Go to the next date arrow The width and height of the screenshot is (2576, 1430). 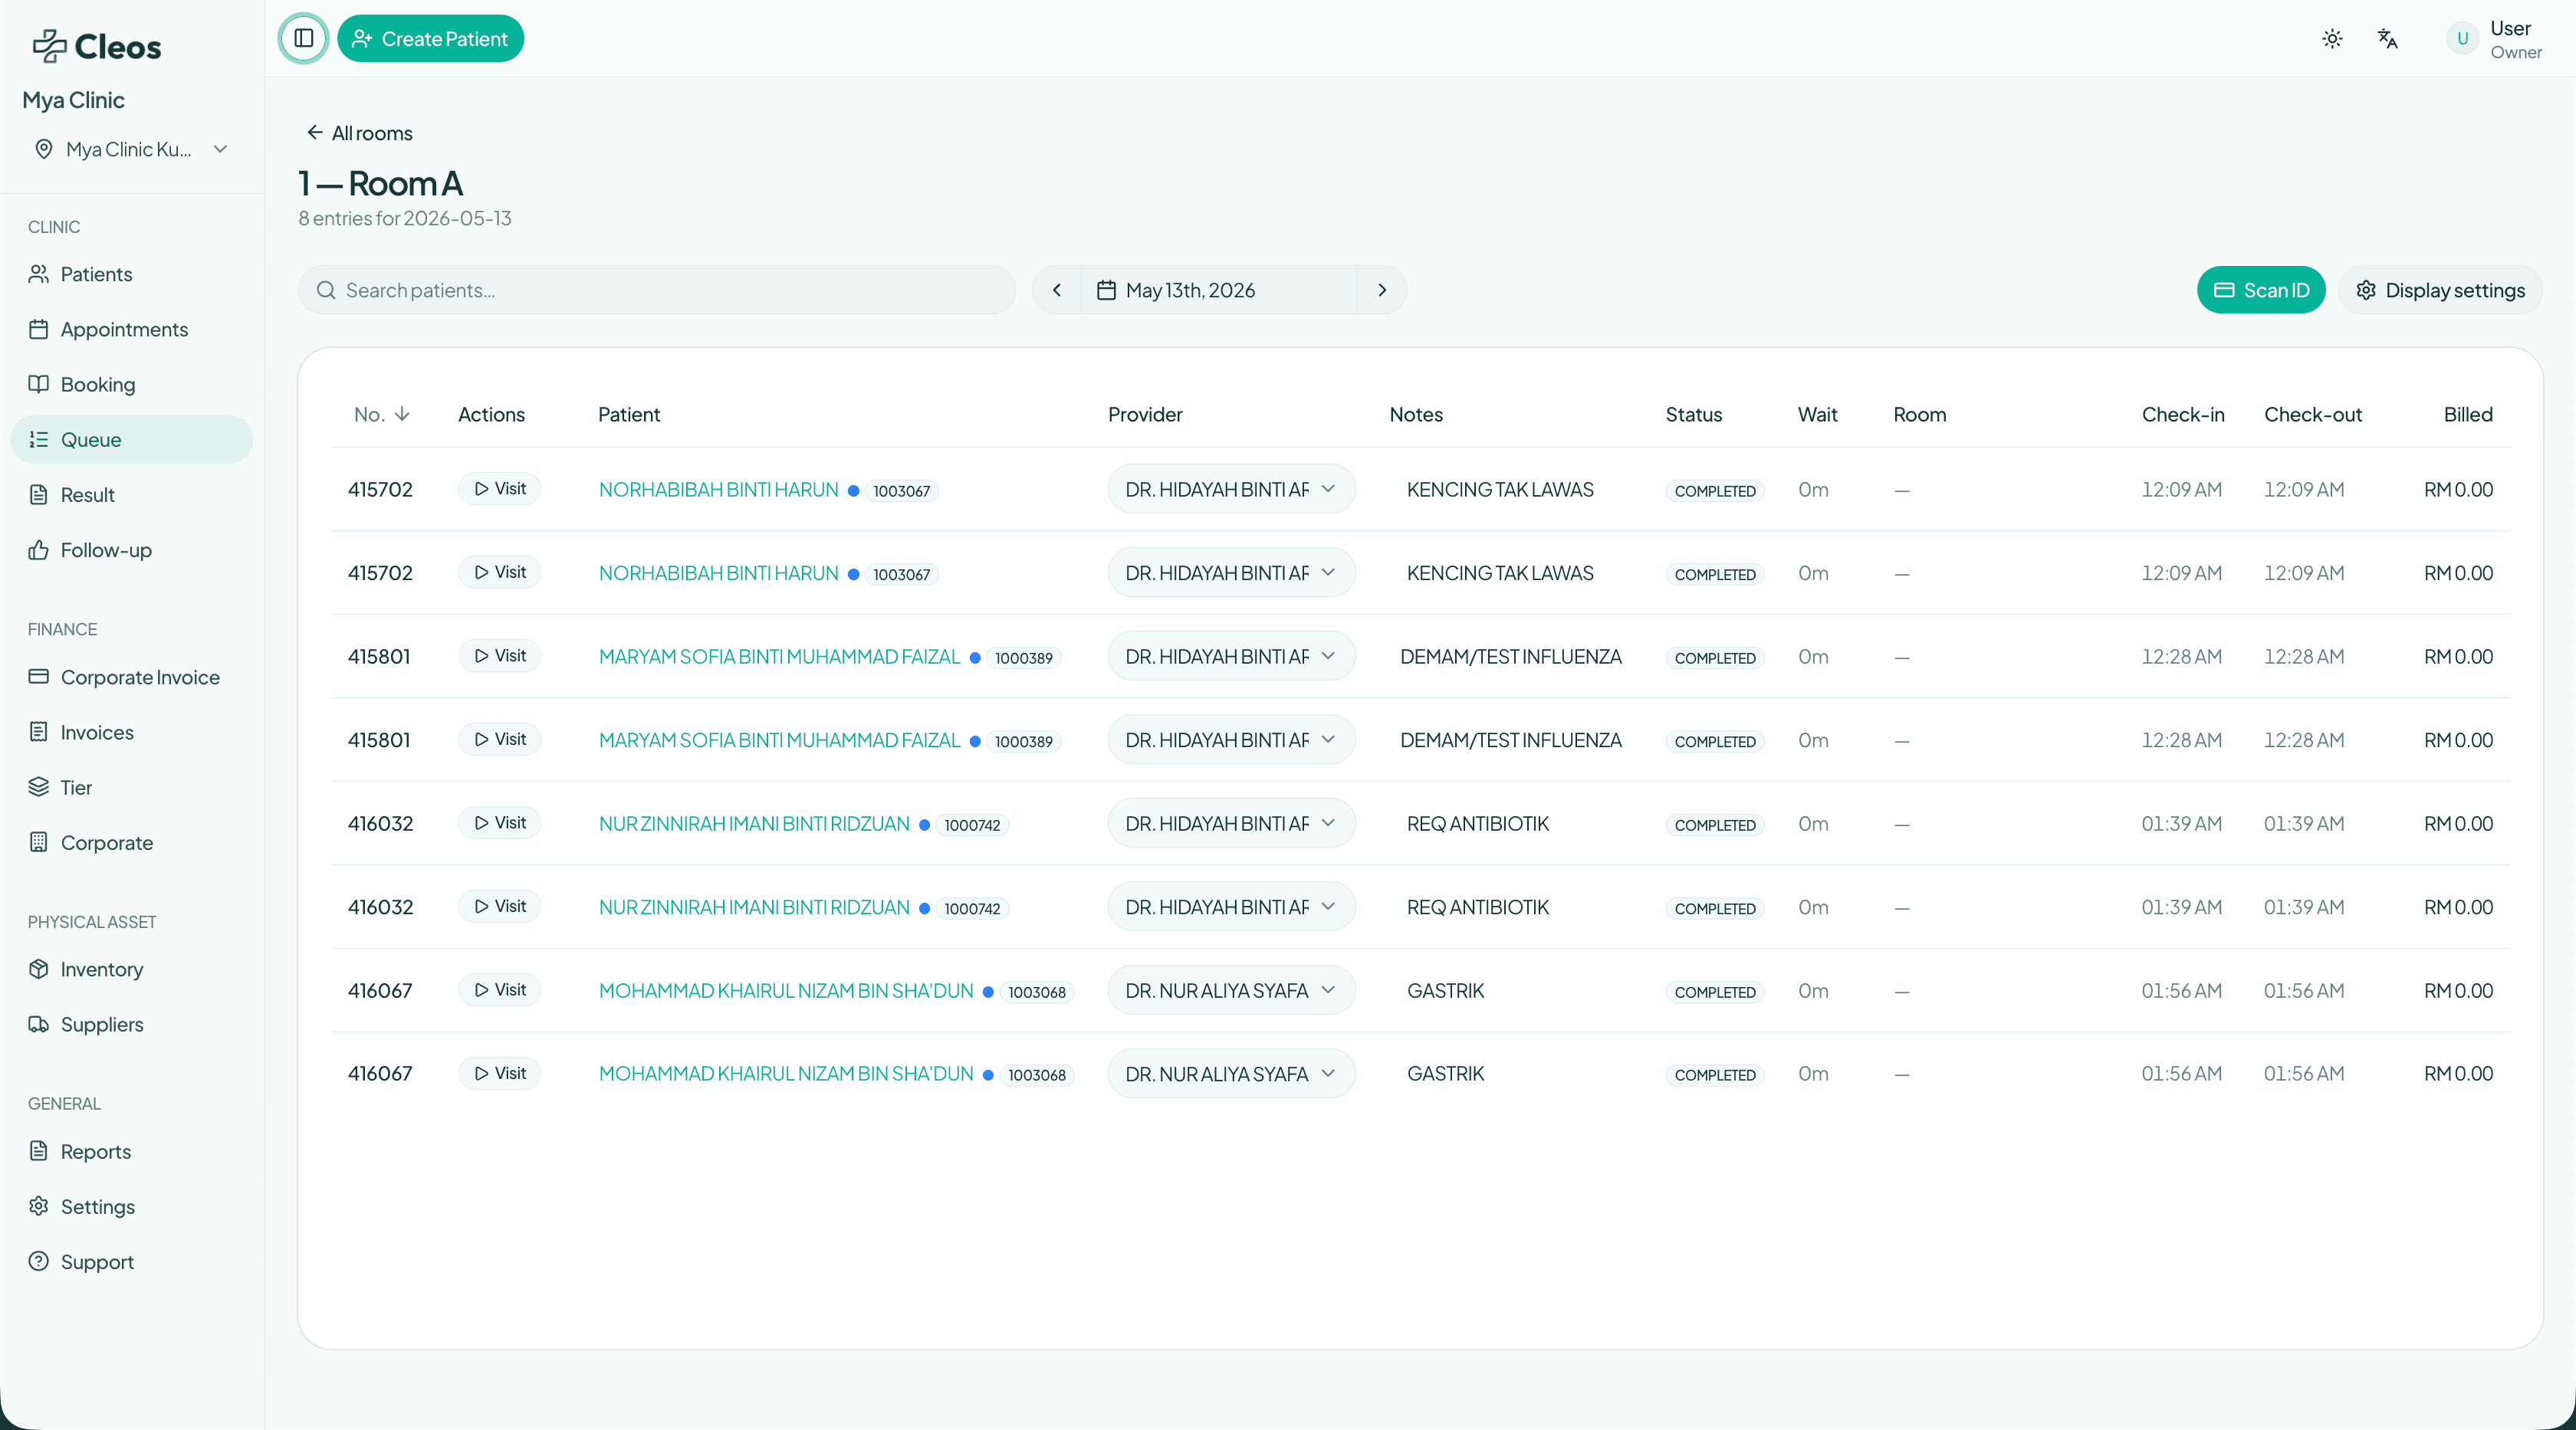[x=1382, y=290]
